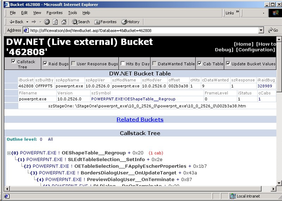Click the horizontal scrollbar right arrow
The image size is (282, 201).
(x=274, y=189)
